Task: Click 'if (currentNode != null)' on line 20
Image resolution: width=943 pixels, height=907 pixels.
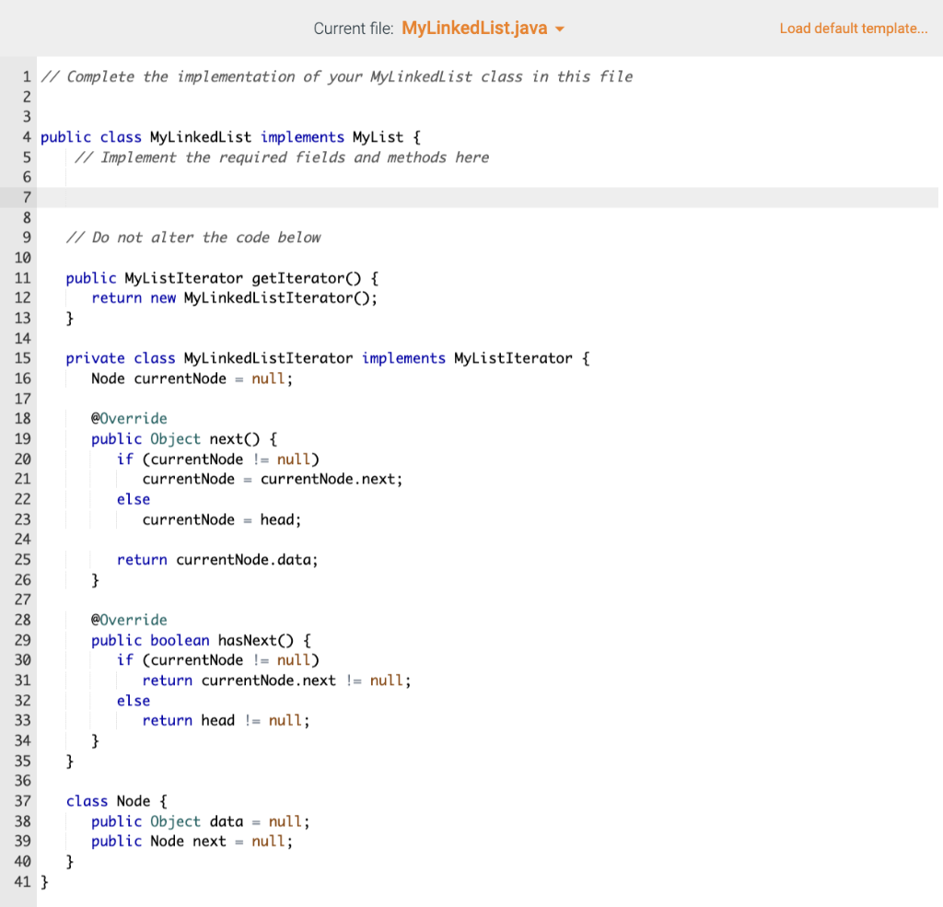Action: [217, 459]
